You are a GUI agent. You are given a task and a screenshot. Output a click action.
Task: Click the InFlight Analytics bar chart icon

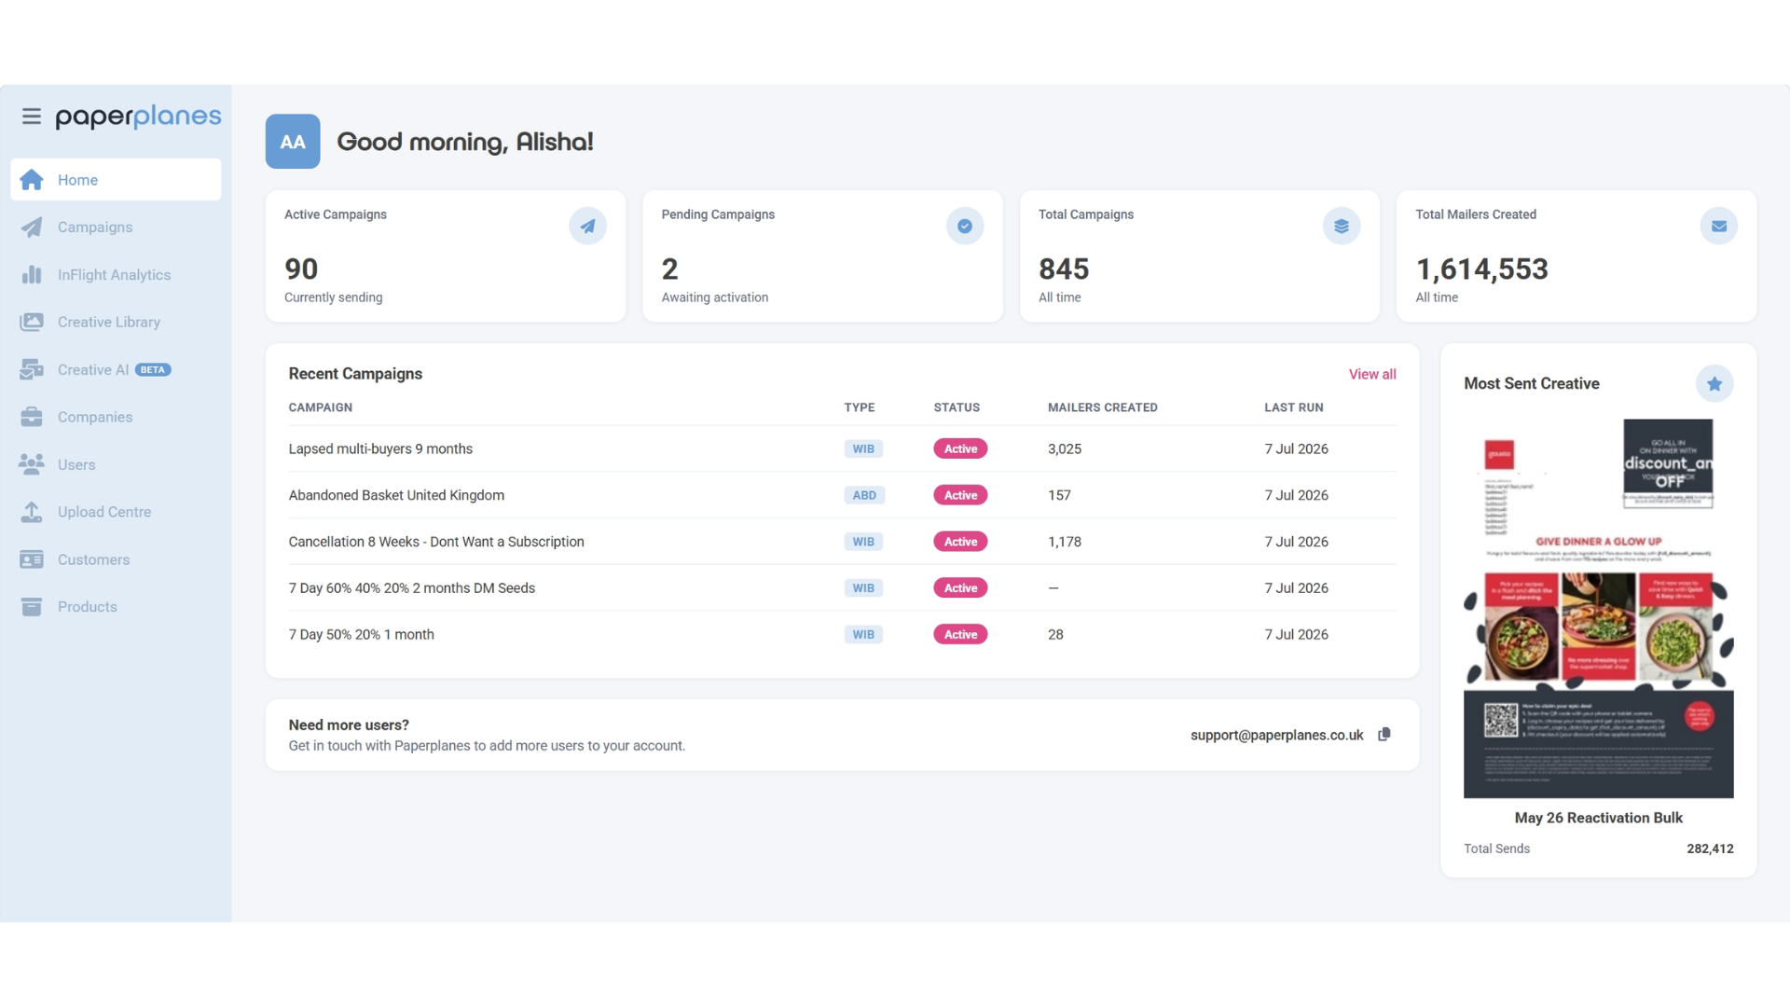32,275
